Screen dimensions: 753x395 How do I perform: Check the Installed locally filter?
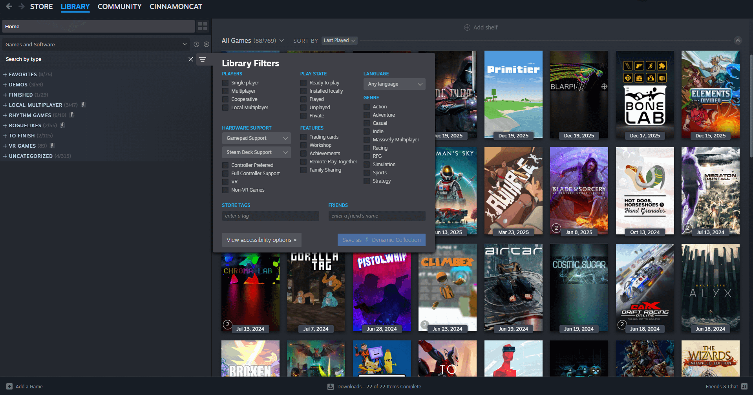tap(303, 91)
